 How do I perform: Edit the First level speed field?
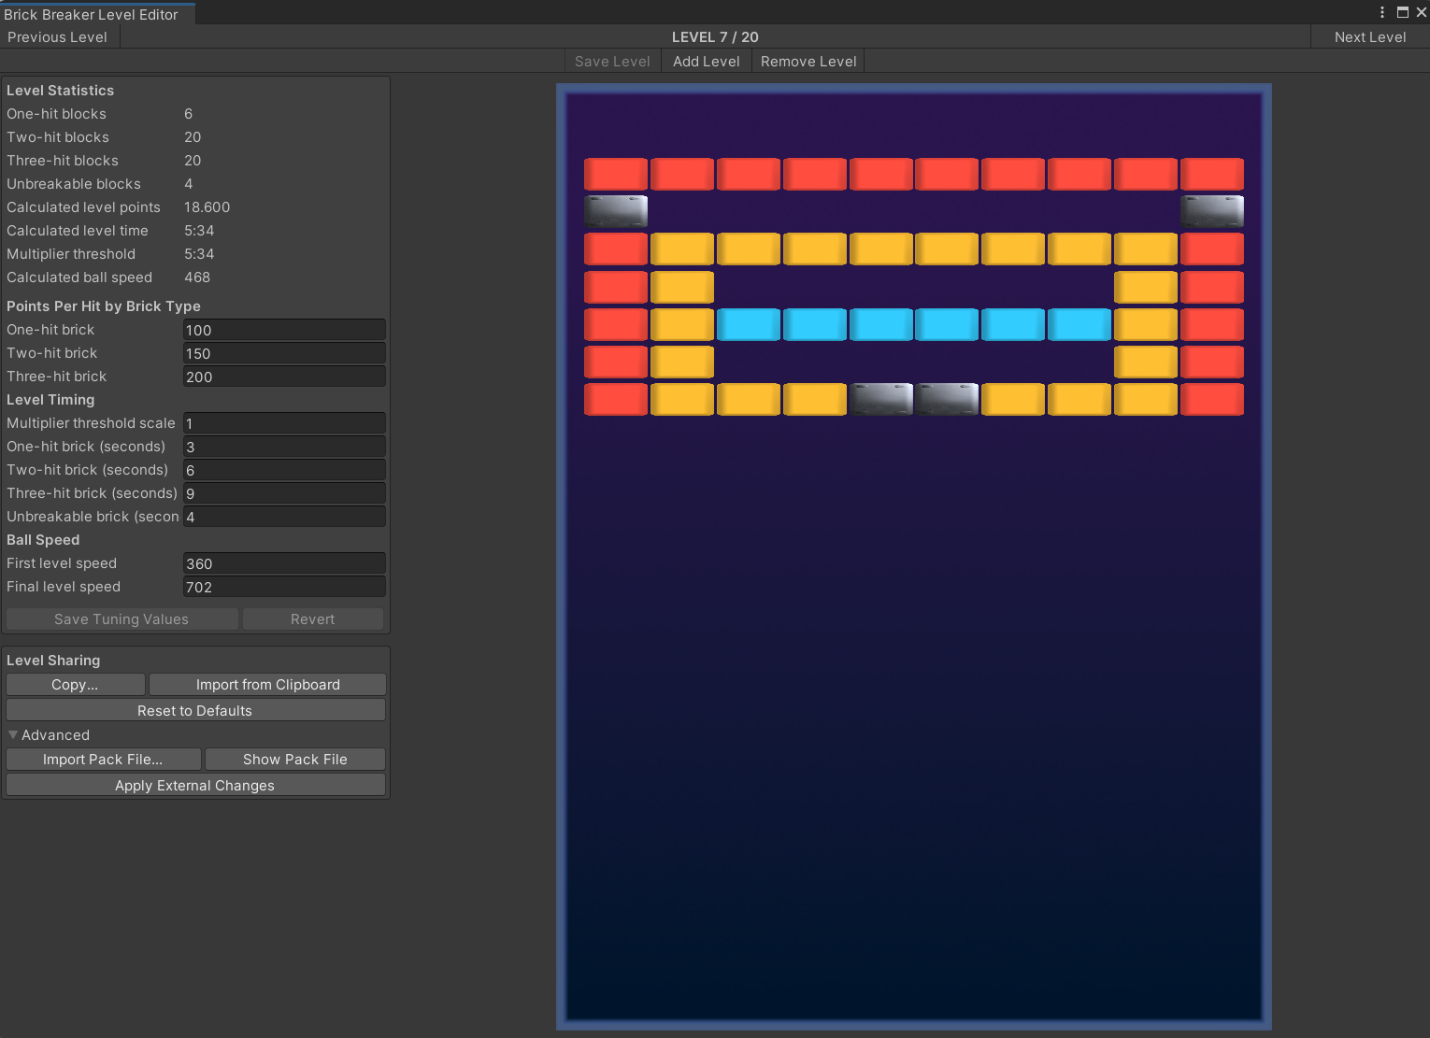click(x=284, y=563)
